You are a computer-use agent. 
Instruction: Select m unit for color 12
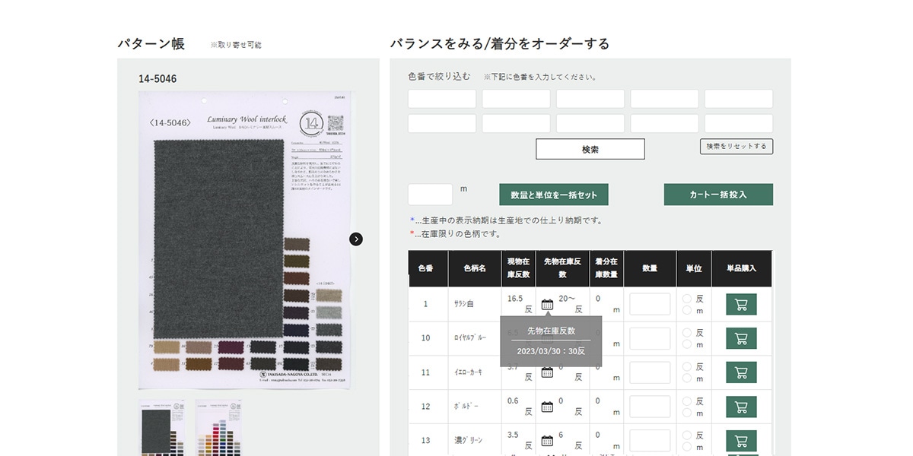tap(687, 413)
